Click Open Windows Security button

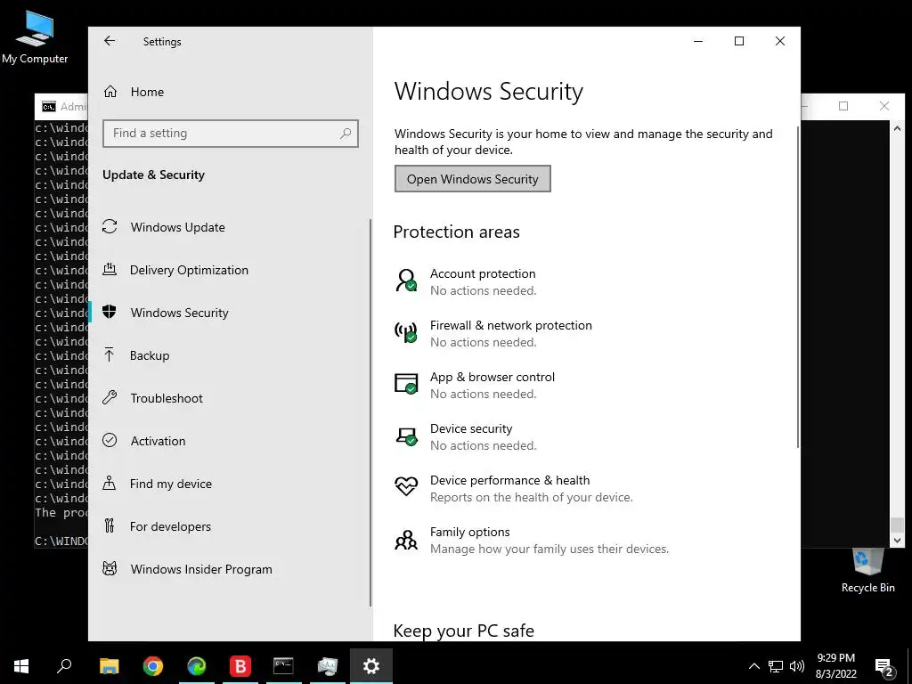point(472,179)
